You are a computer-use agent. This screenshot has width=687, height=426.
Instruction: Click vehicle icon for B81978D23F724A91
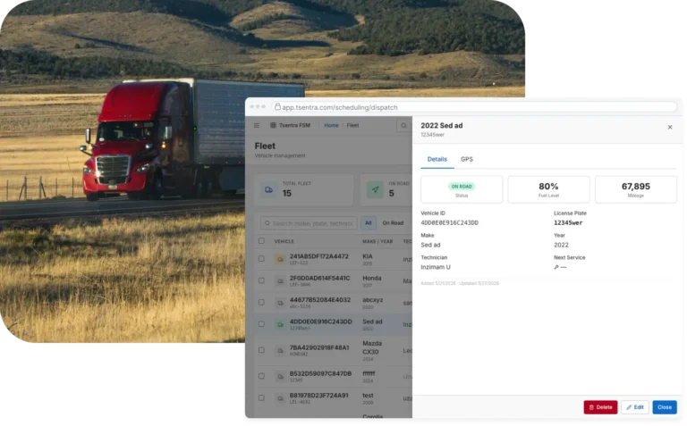point(280,398)
